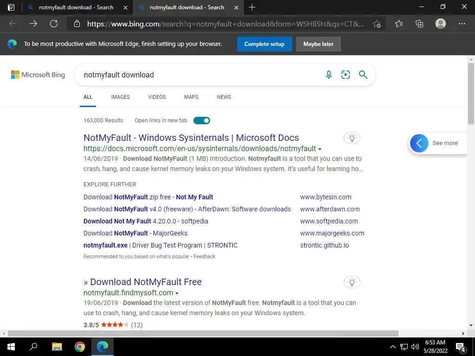Open the » Download NotMyFault Free result

[142, 282]
